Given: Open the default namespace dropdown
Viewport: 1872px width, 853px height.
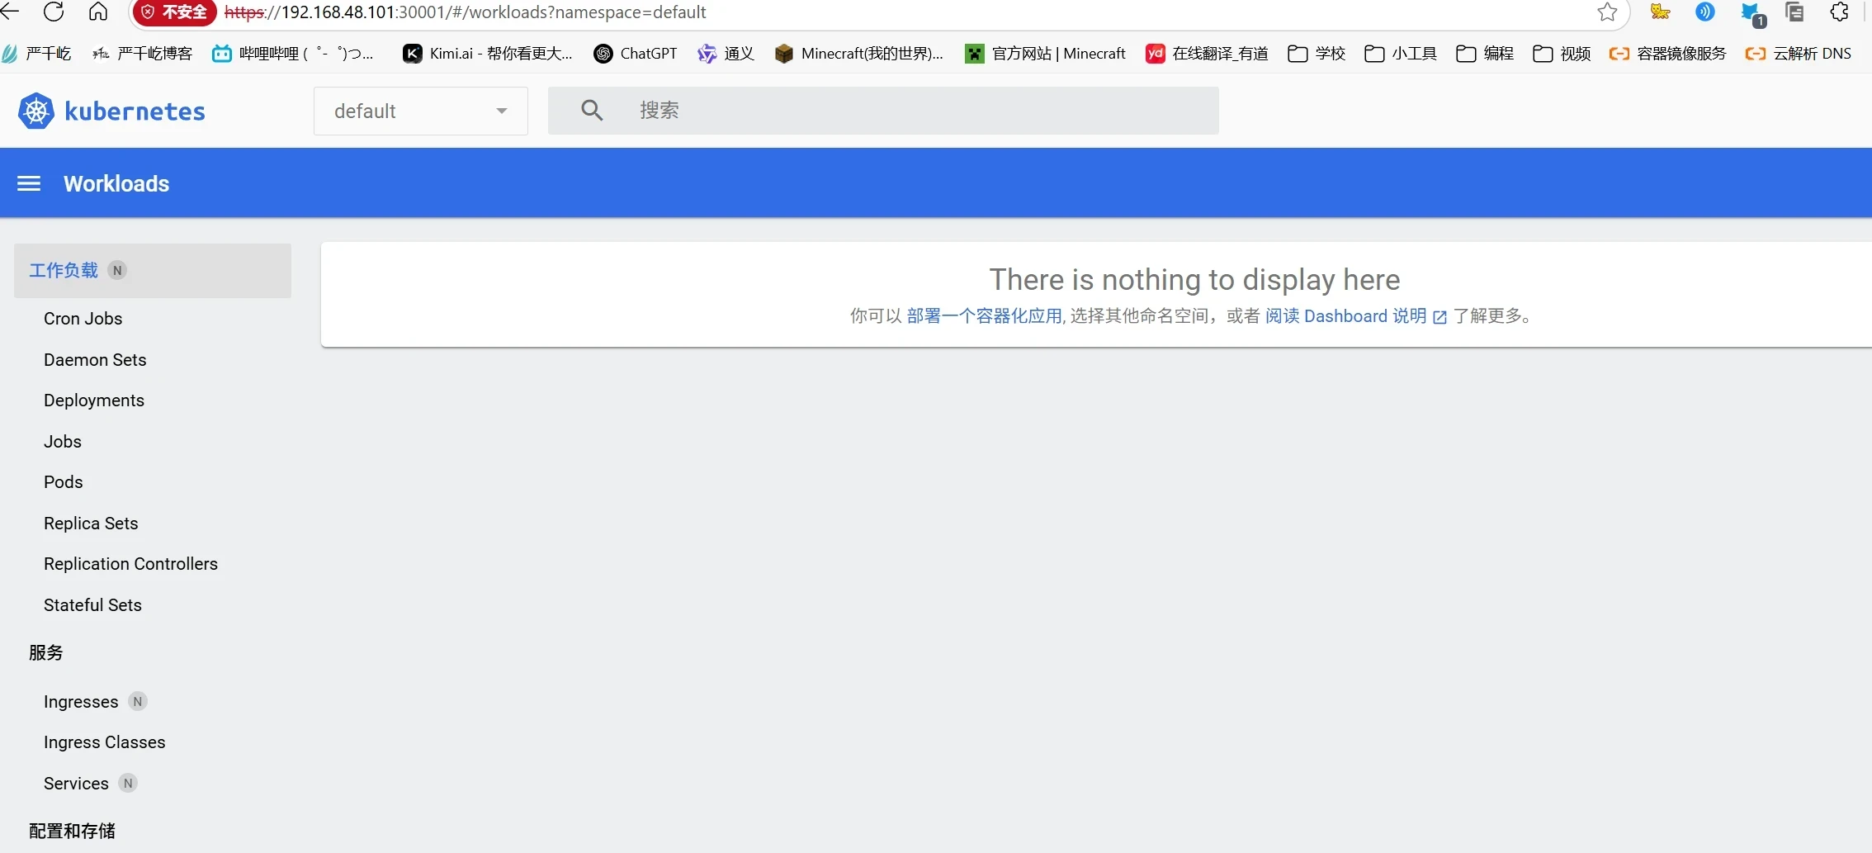Looking at the screenshot, I should pos(420,111).
